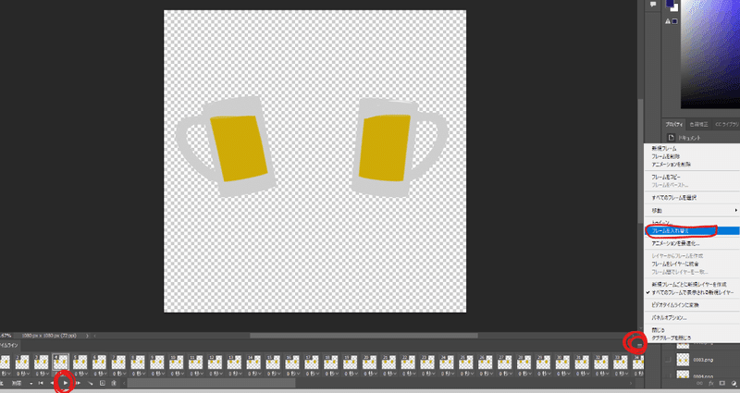The width and height of the screenshot is (740, 393).
Task: Expand the 移動 submenu arrow
Action: (735, 210)
